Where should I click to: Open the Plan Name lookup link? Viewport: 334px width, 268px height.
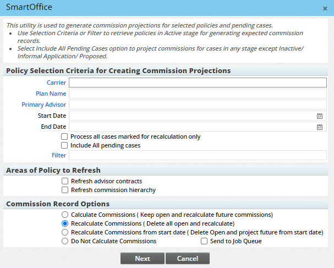pos(51,94)
